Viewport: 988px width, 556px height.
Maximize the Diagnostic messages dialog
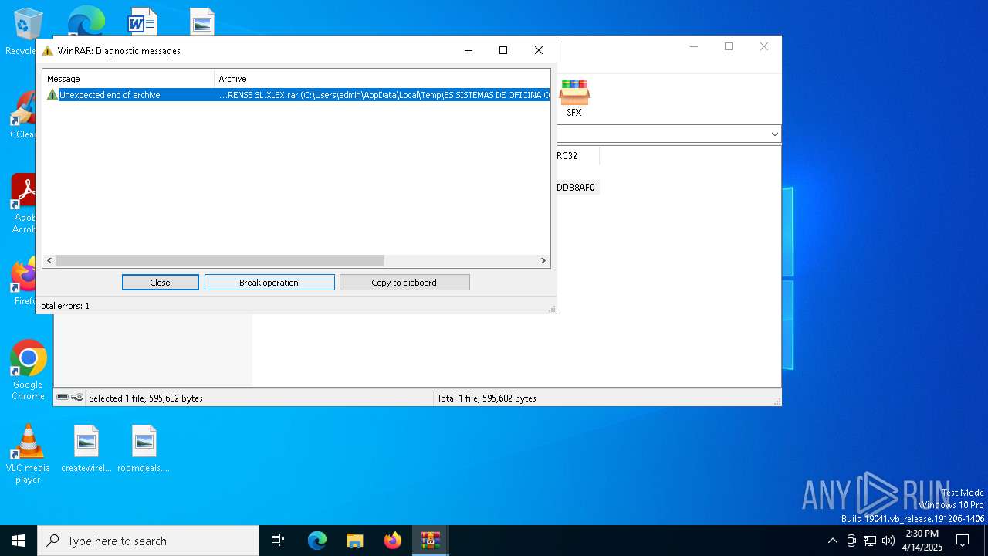pos(503,50)
